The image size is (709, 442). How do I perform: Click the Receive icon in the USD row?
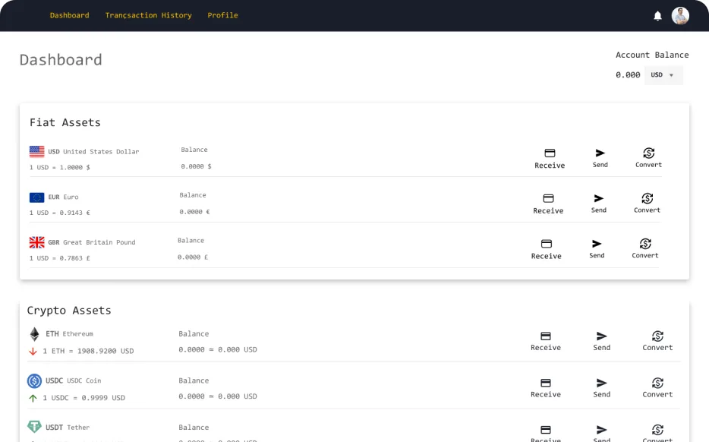click(550, 153)
